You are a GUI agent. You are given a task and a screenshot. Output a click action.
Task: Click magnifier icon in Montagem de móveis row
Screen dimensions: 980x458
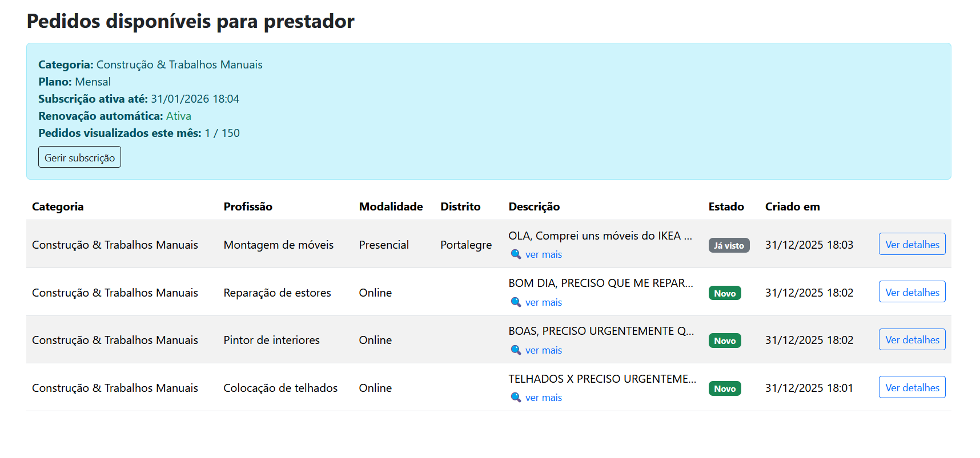pos(515,254)
